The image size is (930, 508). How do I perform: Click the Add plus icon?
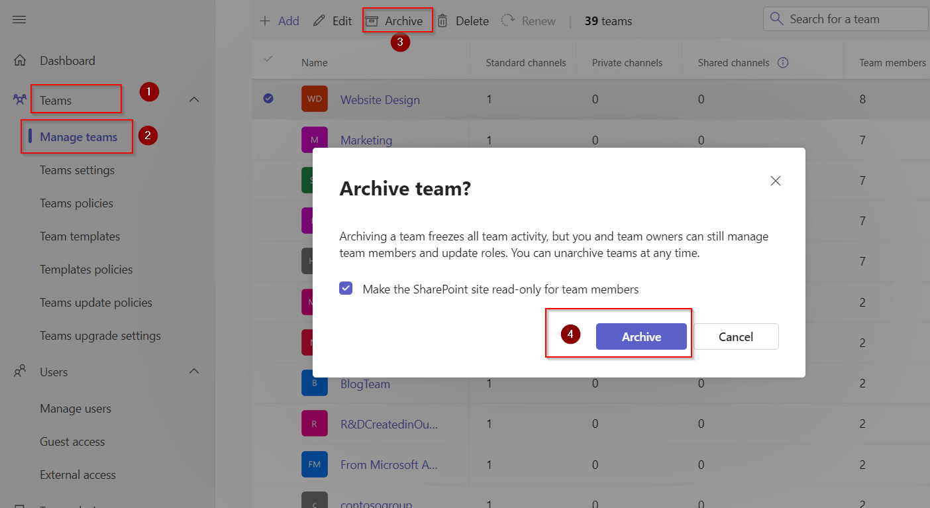[265, 20]
